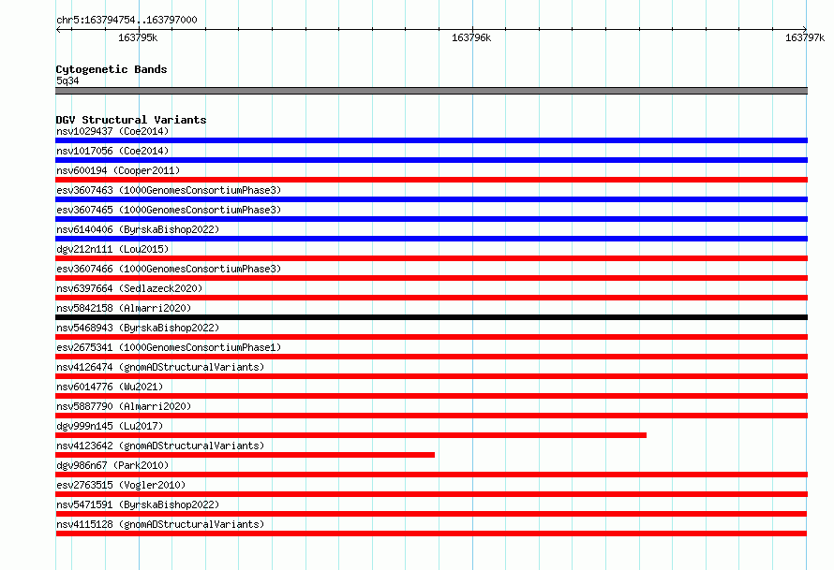This screenshot has width=834, height=570.
Task: Click the nsv1017056 (Coe2014) variant label
Action: pos(112,151)
